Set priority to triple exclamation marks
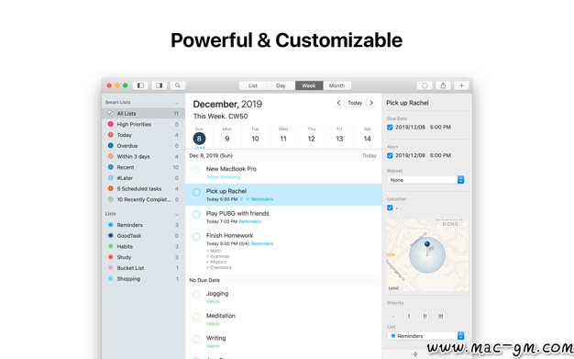Viewport: 574px width, 359px height. (x=441, y=316)
